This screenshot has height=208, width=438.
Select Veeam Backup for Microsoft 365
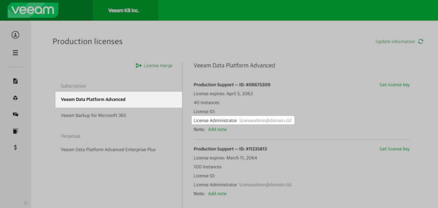tap(94, 115)
